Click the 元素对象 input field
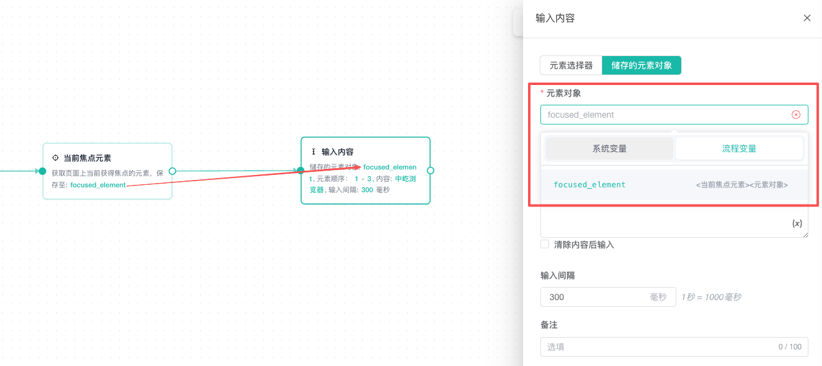 (x=674, y=115)
